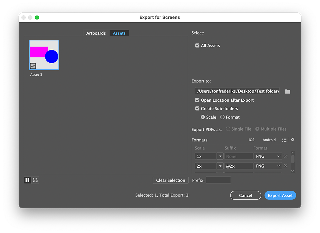Switch to the Artboards tab
The image size is (320, 233).
[x=96, y=33]
